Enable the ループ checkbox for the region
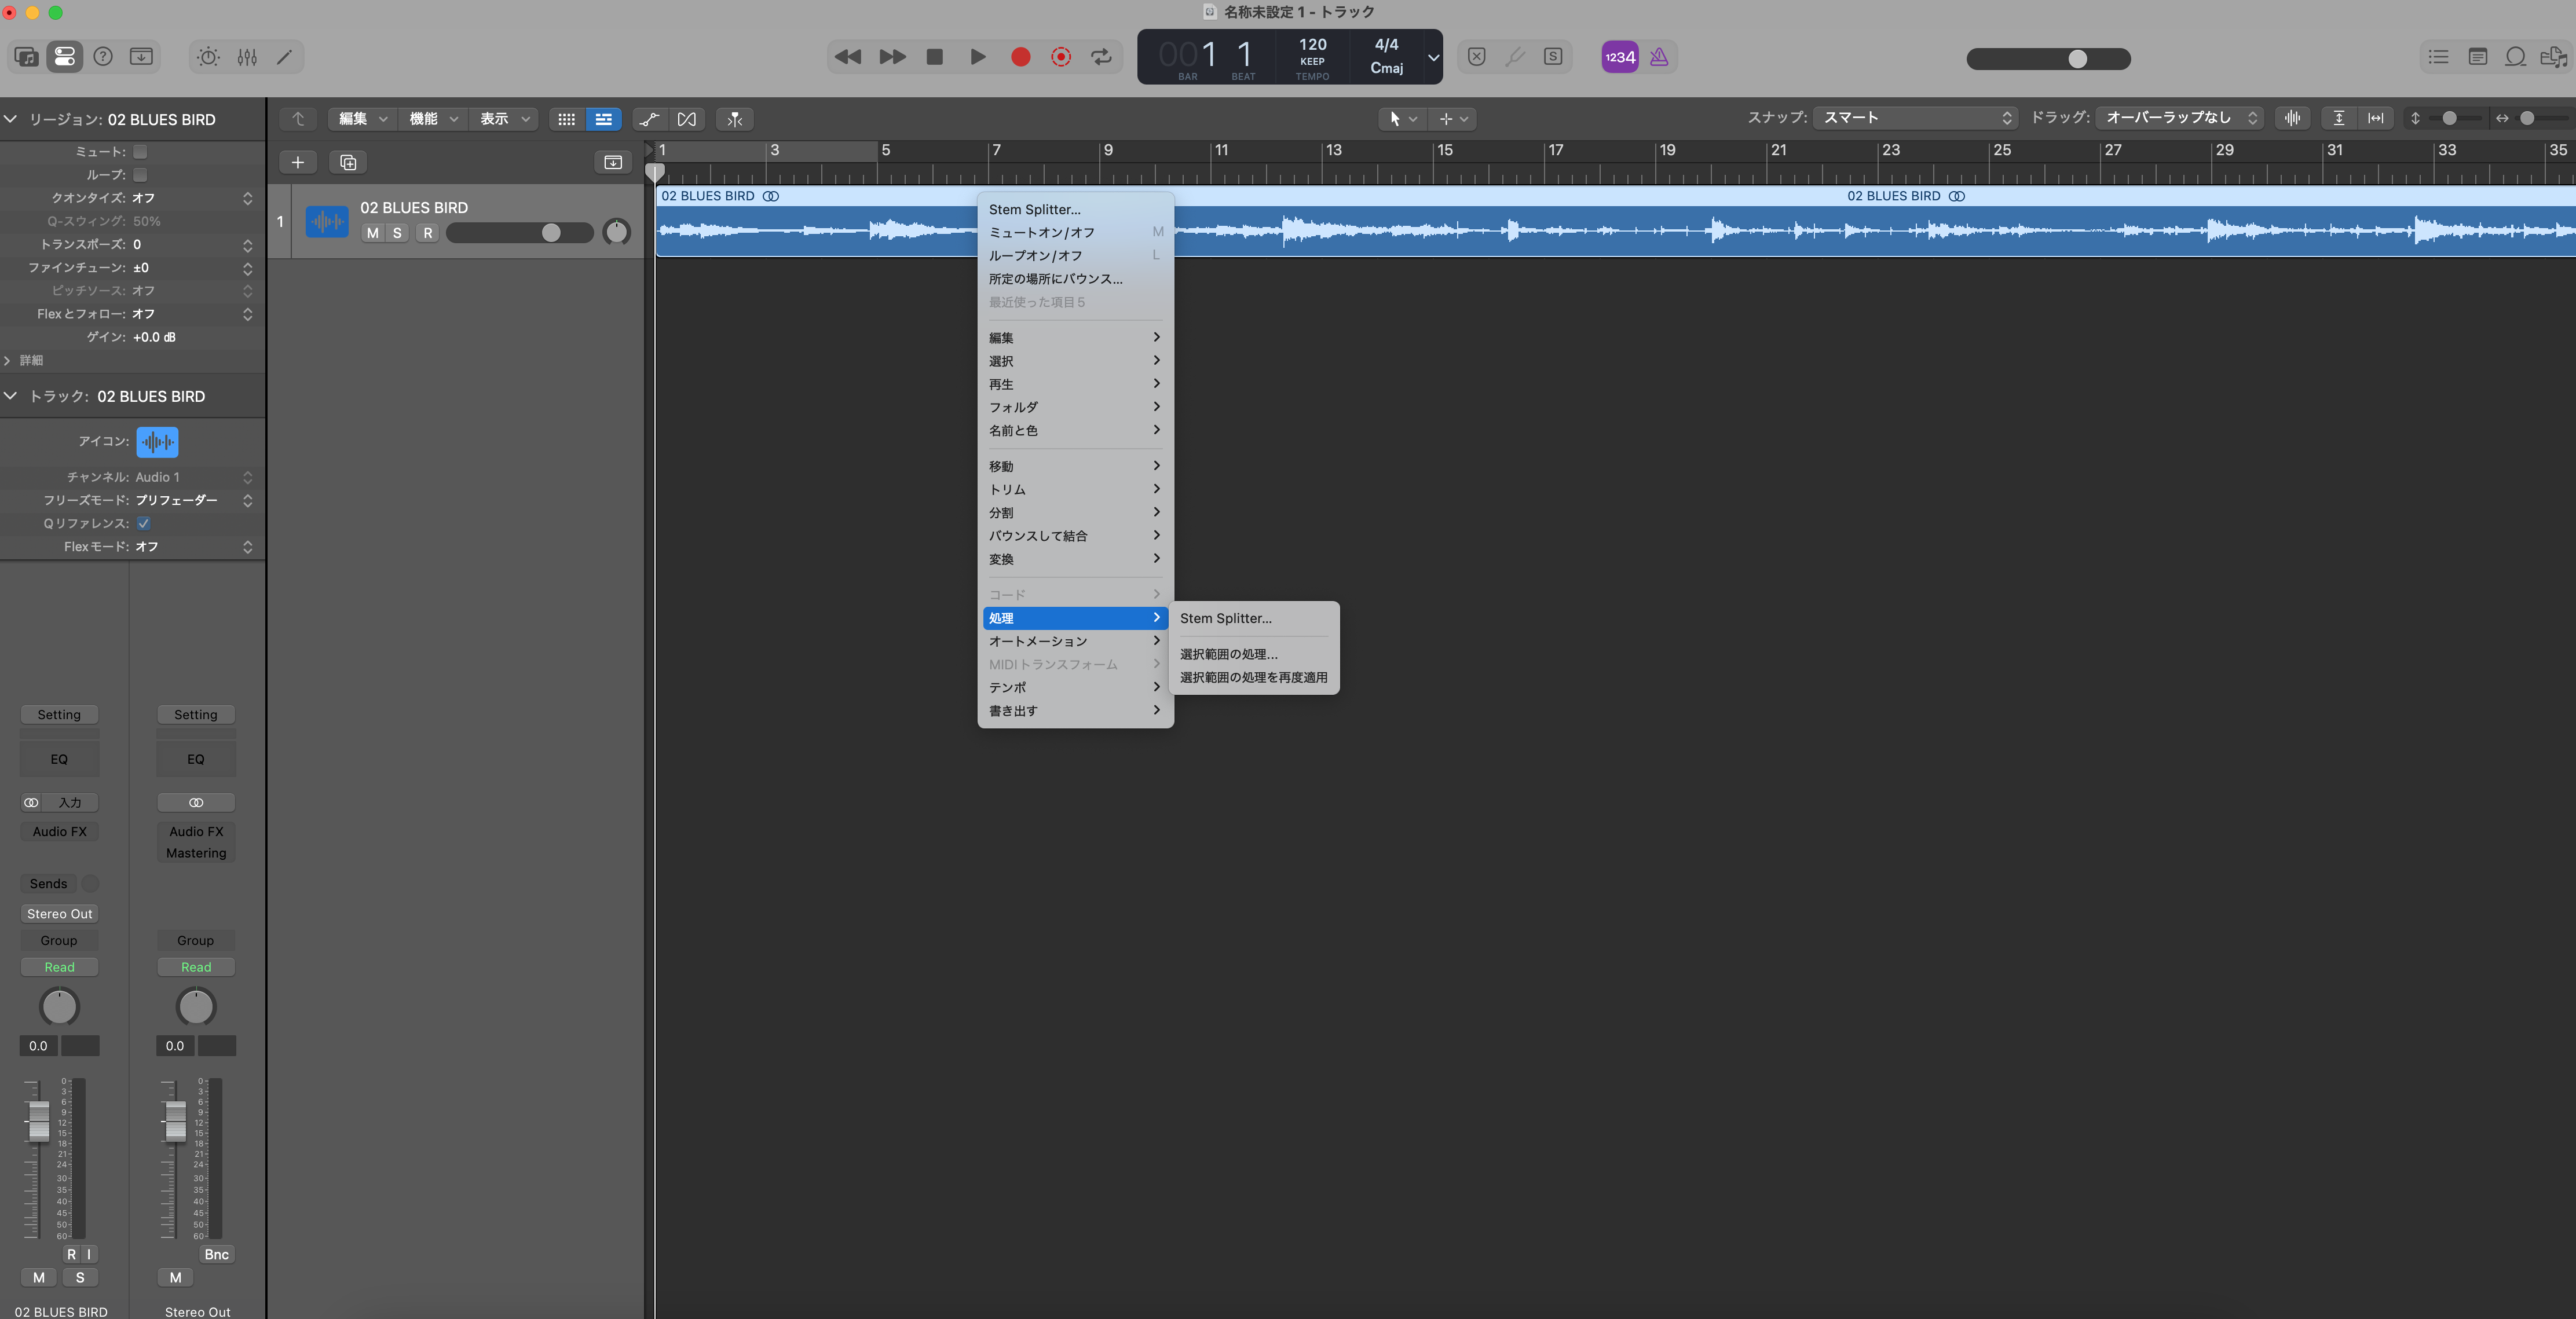2576x1319 pixels. click(x=141, y=175)
